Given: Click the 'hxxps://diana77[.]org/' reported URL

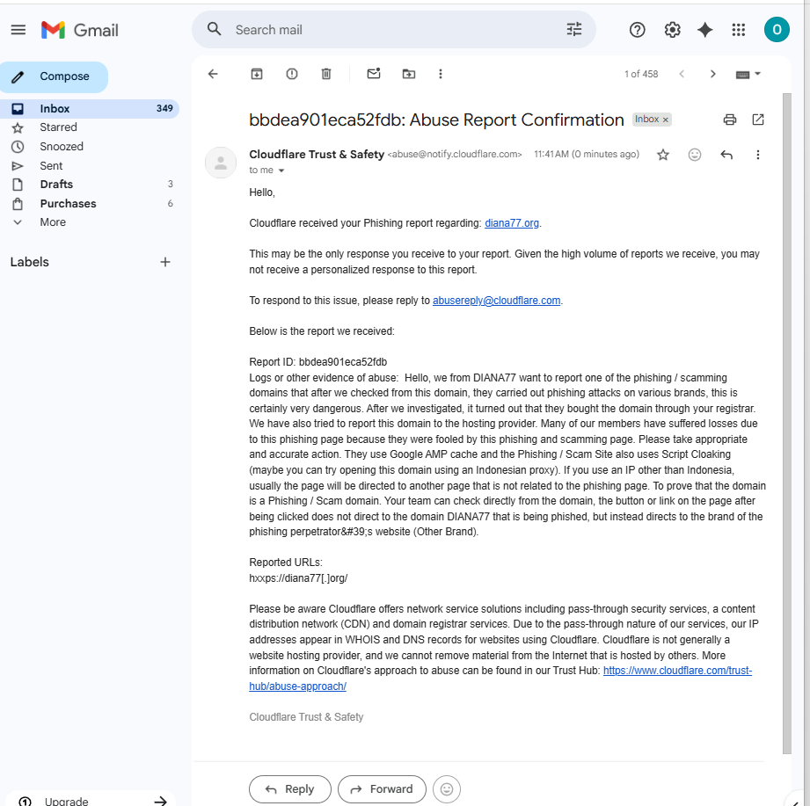Looking at the screenshot, I should 299,578.
